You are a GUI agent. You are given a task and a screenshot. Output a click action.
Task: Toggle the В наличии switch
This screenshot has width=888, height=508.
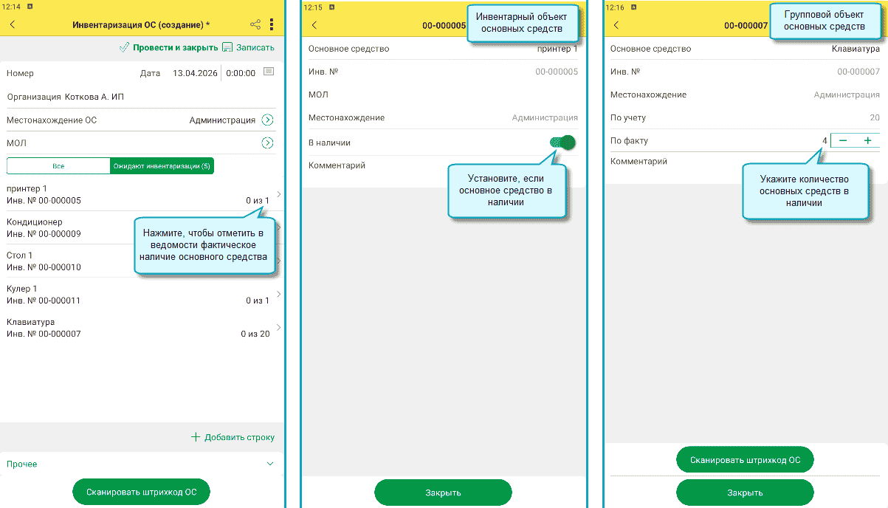[x=562, y=143]
